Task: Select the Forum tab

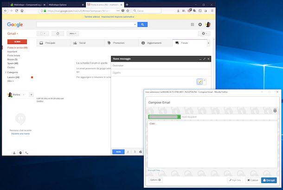Action: coord(190,43)
